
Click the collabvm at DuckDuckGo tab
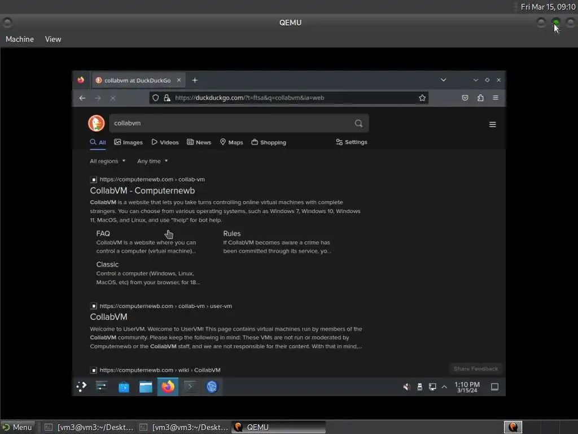(x=137, y=80)
